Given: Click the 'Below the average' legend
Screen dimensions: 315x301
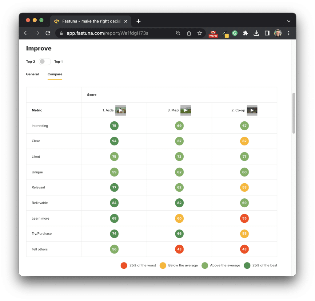Looking at the screenshot, I should pos(179,265).
